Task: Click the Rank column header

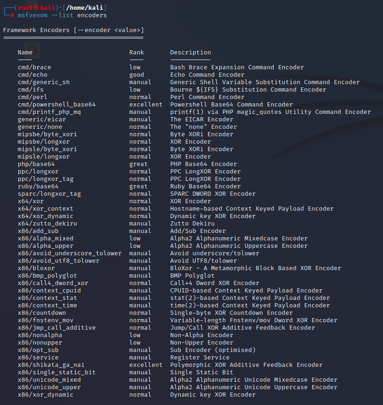Action: pyautogui.click(x=137, y=53)
